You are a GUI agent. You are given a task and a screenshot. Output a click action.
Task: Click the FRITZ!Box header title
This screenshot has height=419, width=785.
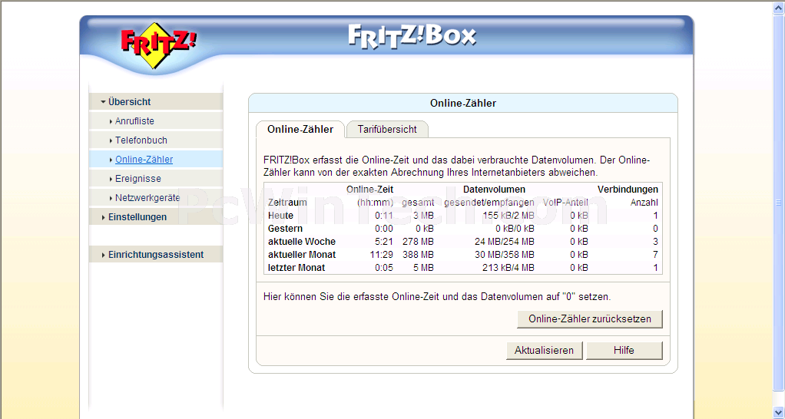[412, 36]
